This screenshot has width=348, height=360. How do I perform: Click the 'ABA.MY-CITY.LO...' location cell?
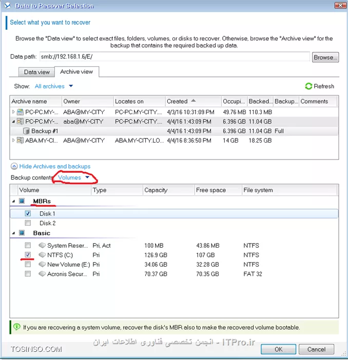pos(139,141)
